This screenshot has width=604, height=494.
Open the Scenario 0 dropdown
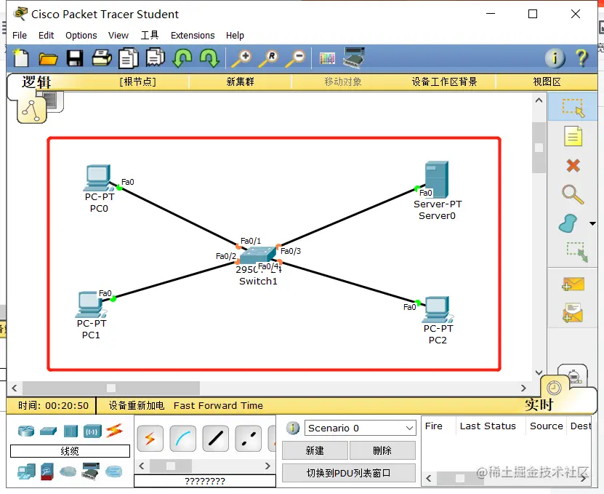(x=361, y=428)
